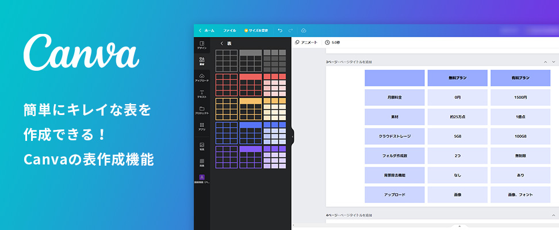Select the フォルダ作成数 table cell
The width and height of the screenshot is (559, 230).
pyautogui.click(x=395, y=156)
